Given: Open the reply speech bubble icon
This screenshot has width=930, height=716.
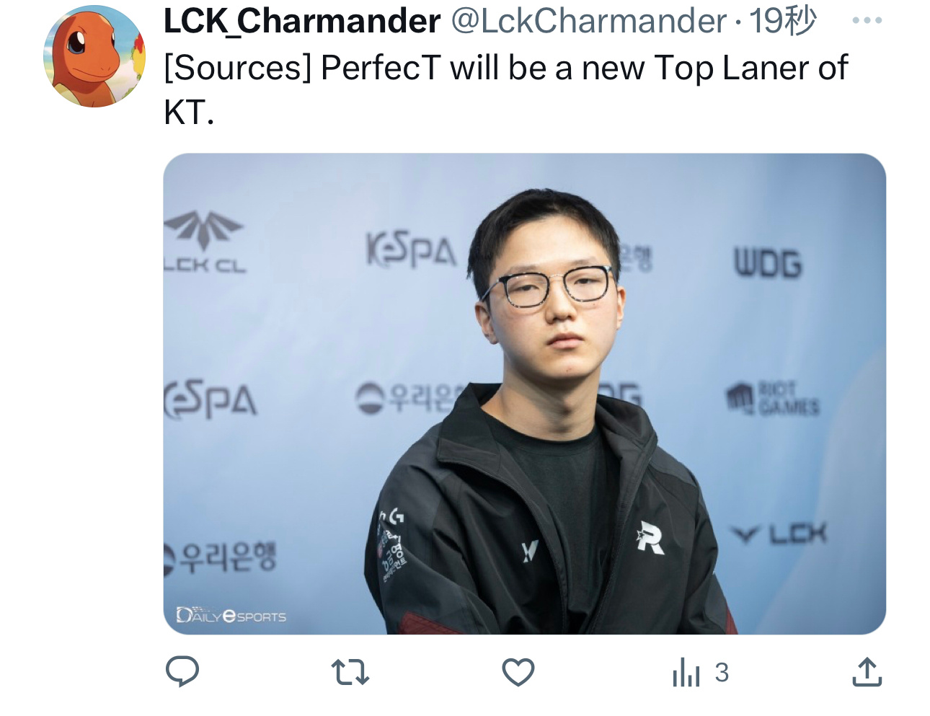Looking at the screenshot, I should [x=182, y=671].
